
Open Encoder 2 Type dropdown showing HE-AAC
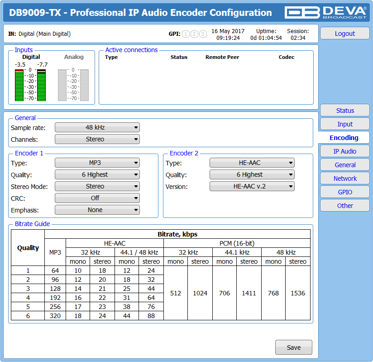(252, 163)
